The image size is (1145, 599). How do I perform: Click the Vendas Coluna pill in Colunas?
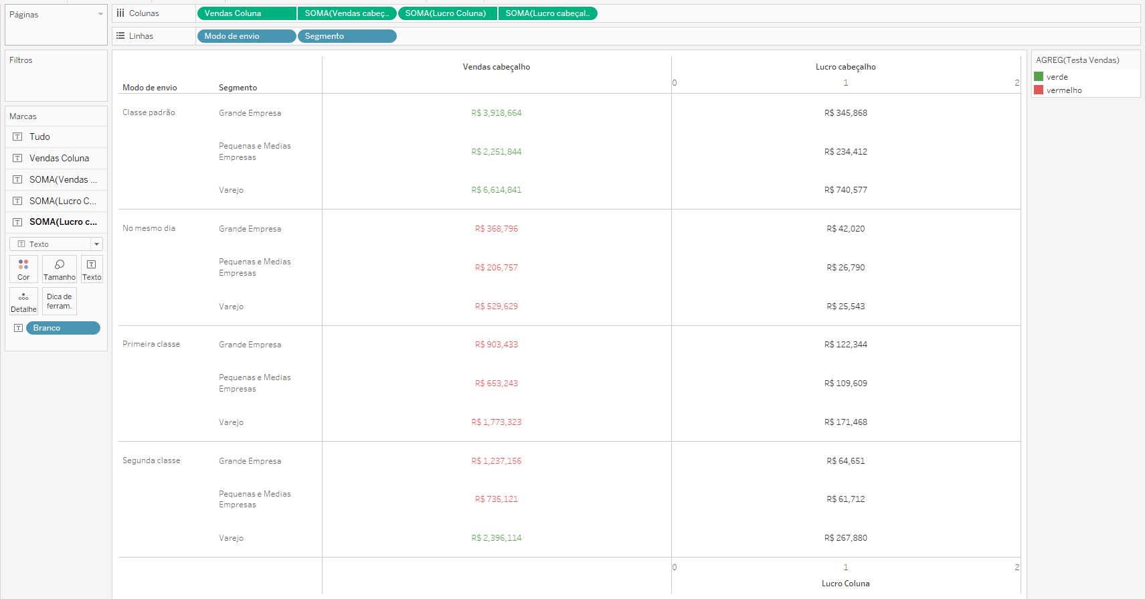tap(247, 13)
